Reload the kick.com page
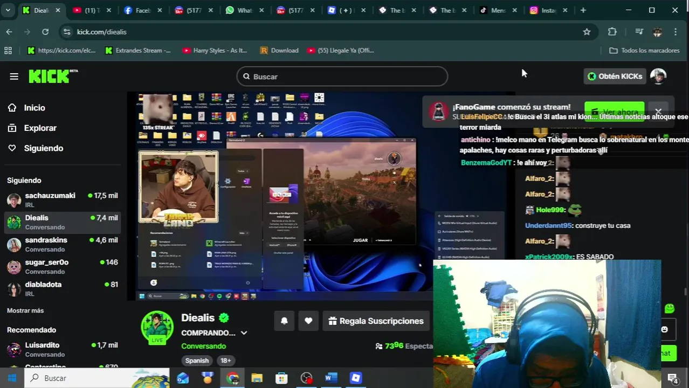Viewport: 689px width, 388px height. click(45, 32)
